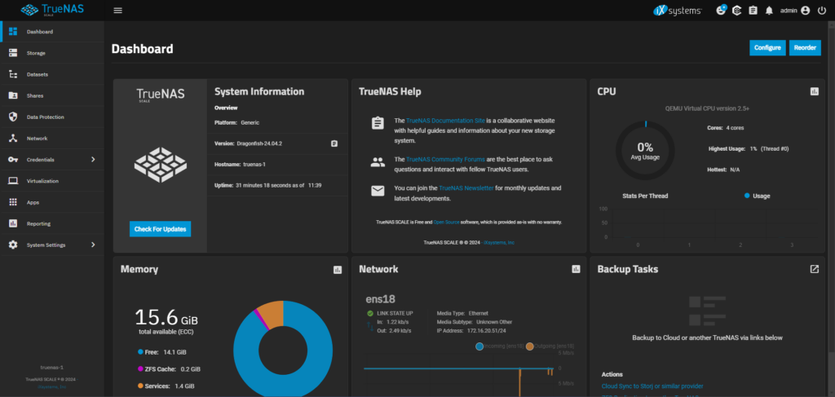Open TrueNAS Community Forums link
This screenshot has height=397, width=835.
pyautogui.click(x=446, y=159)
